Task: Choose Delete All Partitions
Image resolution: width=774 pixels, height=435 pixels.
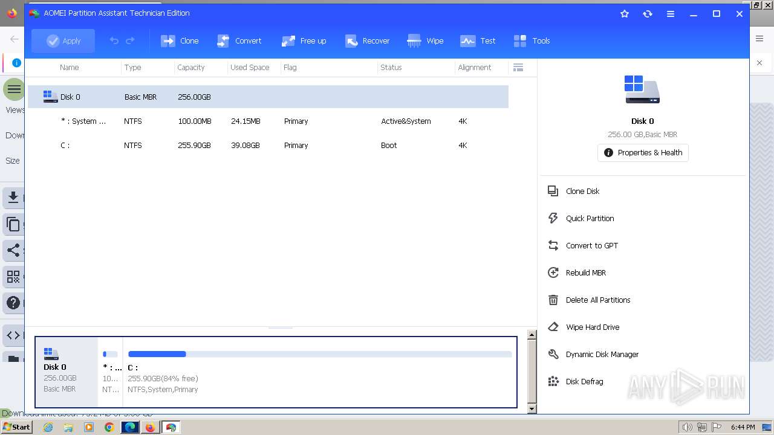Action: coord(598,300)
